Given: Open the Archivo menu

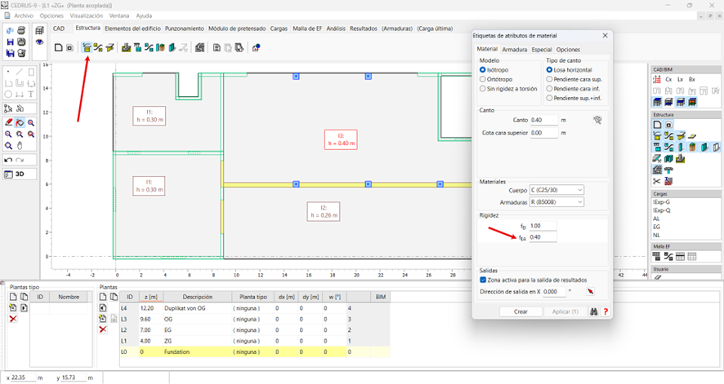Looking at the screenshot, I should point(24,15).
